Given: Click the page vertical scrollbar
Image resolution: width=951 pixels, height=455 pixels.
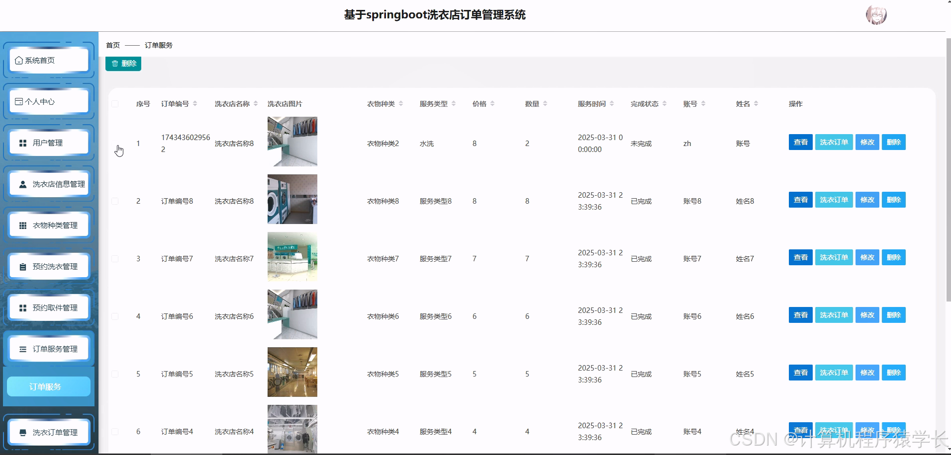Looking at the screenshot, I should pos(948,169).
